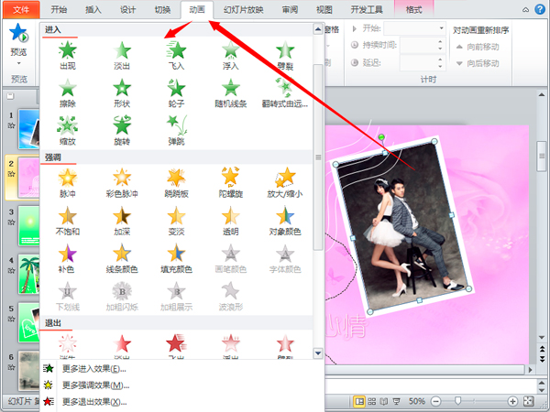
Task: Click the zoom out minus button
Action: point(435,402)
